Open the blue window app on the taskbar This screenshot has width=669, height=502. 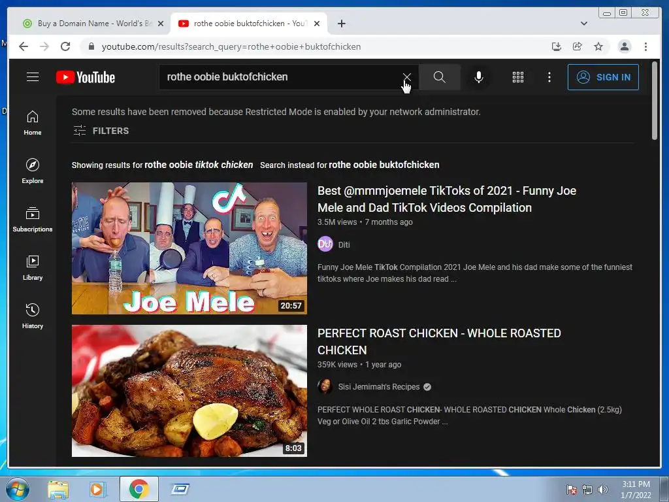[180, 489]
